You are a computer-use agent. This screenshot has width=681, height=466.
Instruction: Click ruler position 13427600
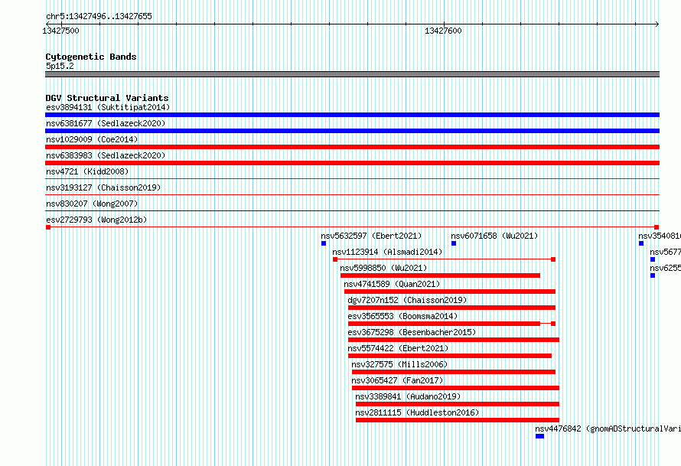[x=443, y=31]
